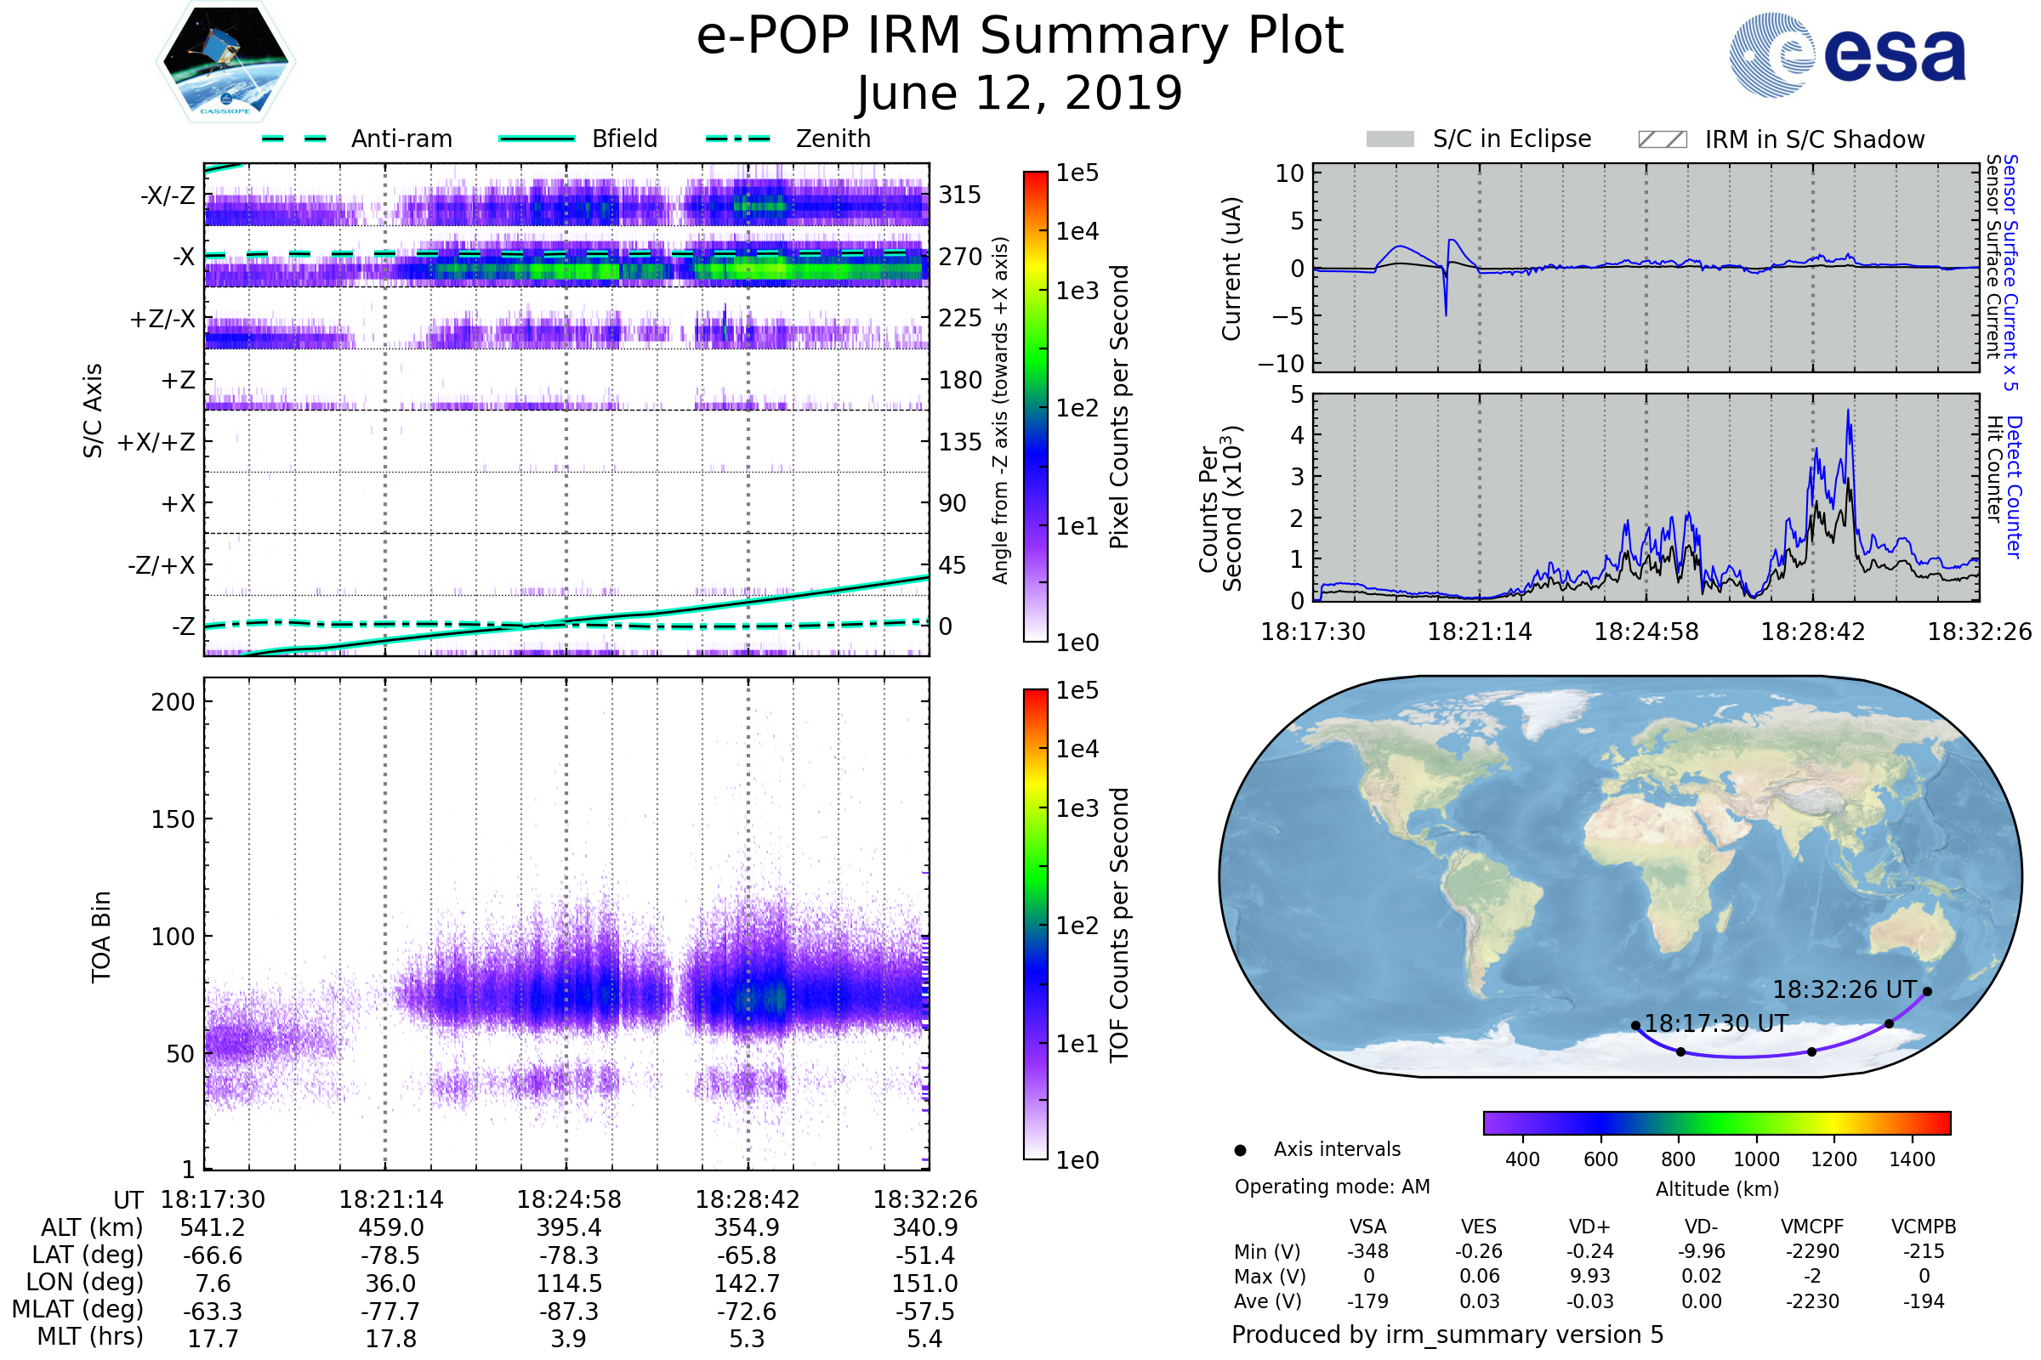Viewport: 2041px width, 1360px height.
Task: Click the Pixel Counts per Second colorbar
Action: tap(1035, 406)
